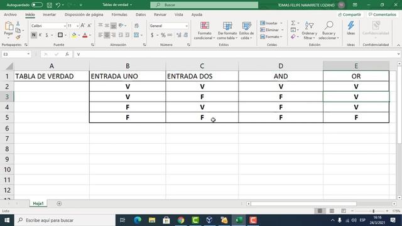Switch to Disposición de página tab
The image size is (402, 226).
84,14
